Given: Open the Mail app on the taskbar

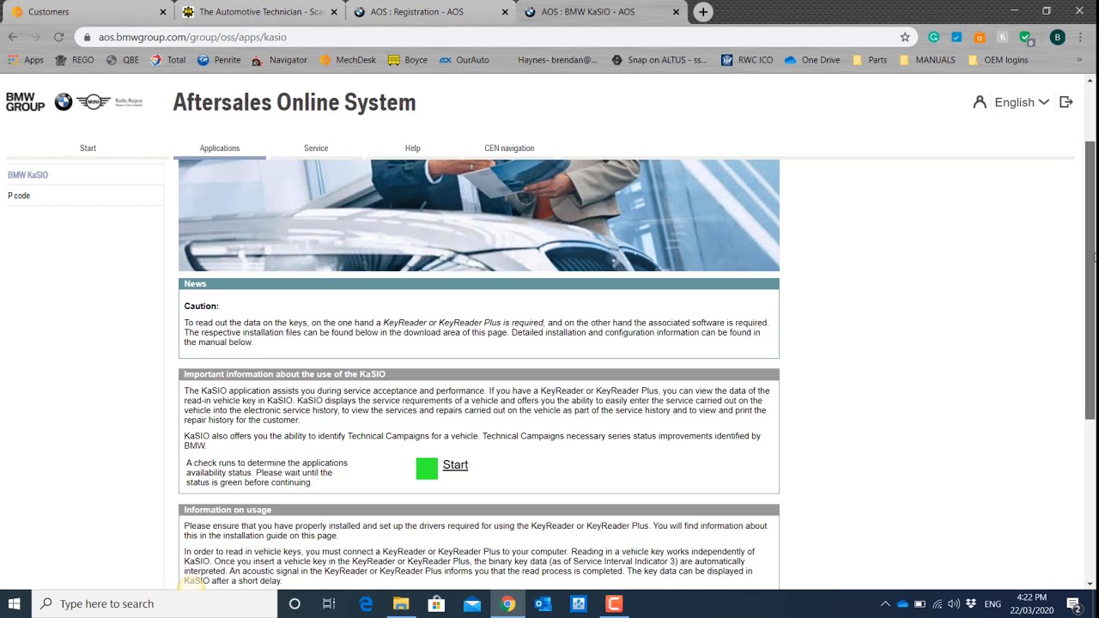Looking at the screenshot, I should coord(472,603).
